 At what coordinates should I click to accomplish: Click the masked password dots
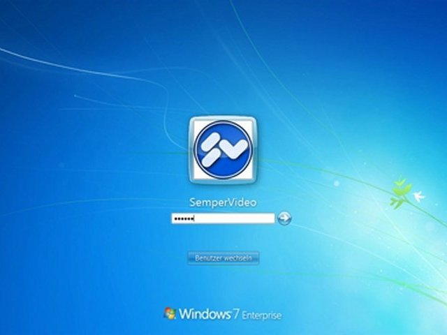point(183,219)
